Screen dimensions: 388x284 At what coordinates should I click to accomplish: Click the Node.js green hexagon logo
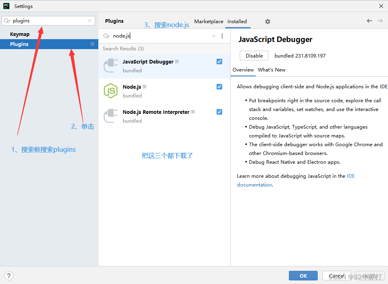click(x=111, y=91)
